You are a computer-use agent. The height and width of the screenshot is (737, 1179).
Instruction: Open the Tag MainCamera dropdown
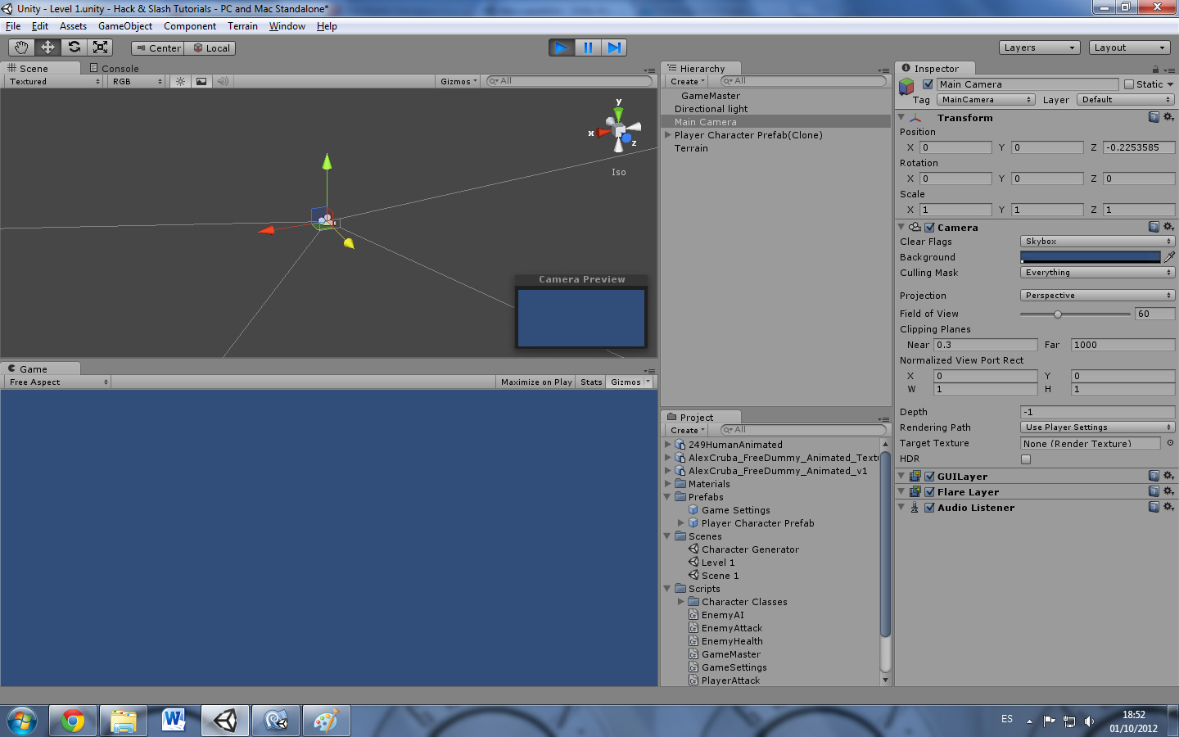[986, 100]
